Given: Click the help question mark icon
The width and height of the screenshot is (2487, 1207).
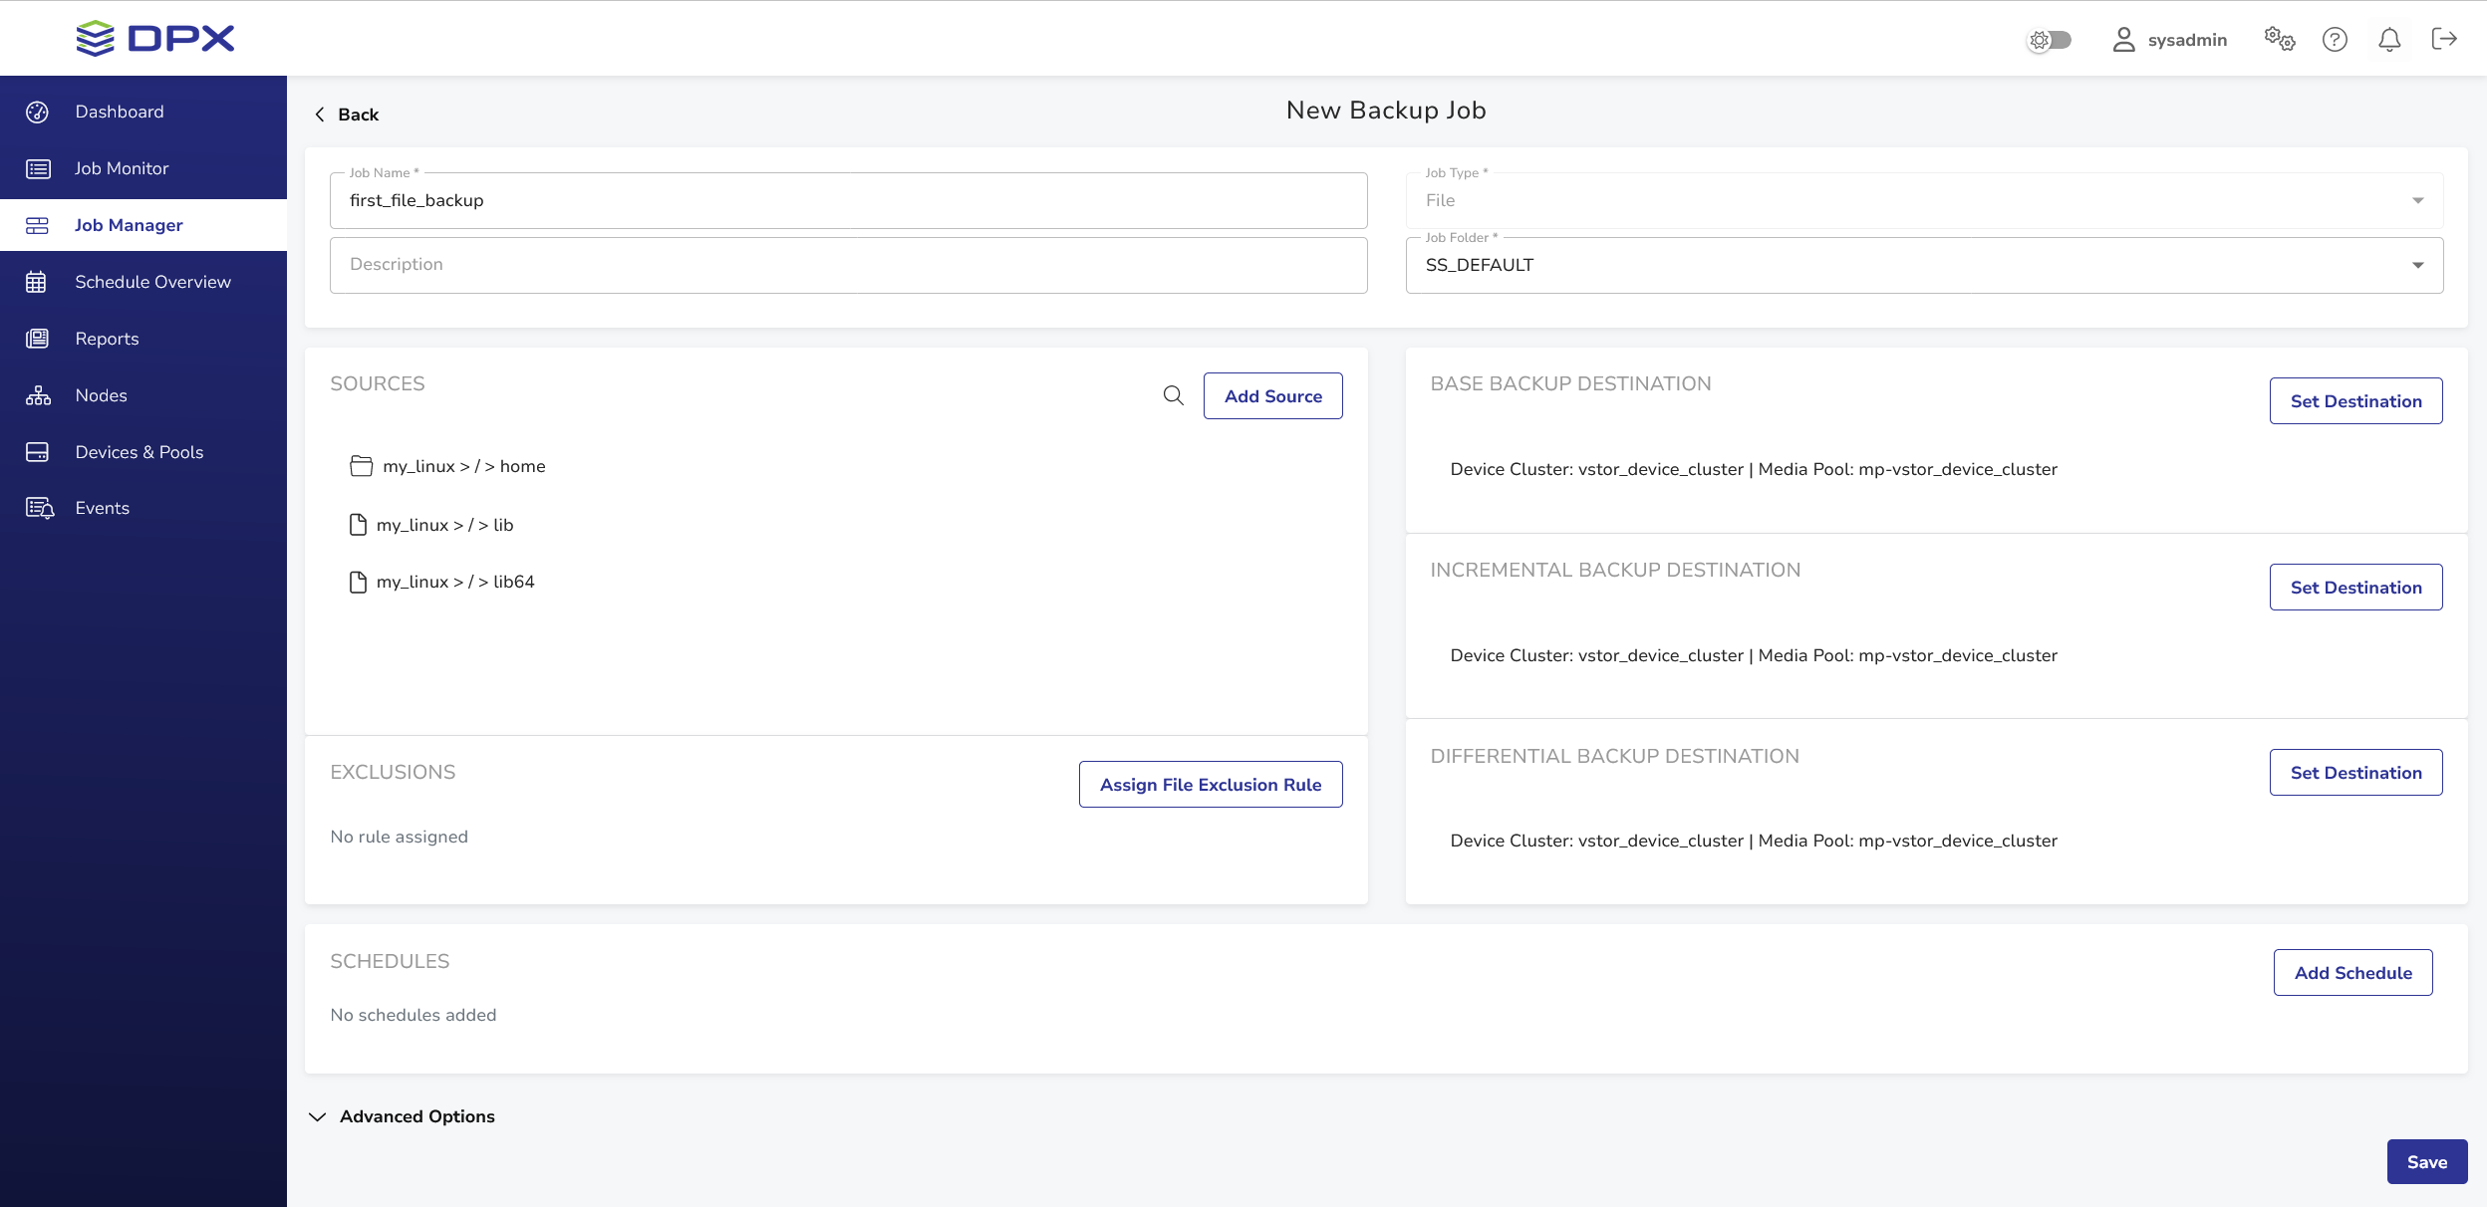Looking at the screenshot, I should (2334, 40).
